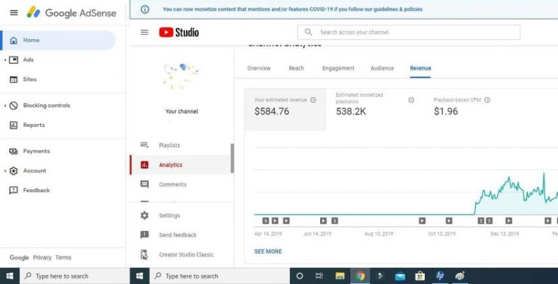Open Reports in the AdSense sidebar
558x284 pixels.
click(x=33, y=125)
